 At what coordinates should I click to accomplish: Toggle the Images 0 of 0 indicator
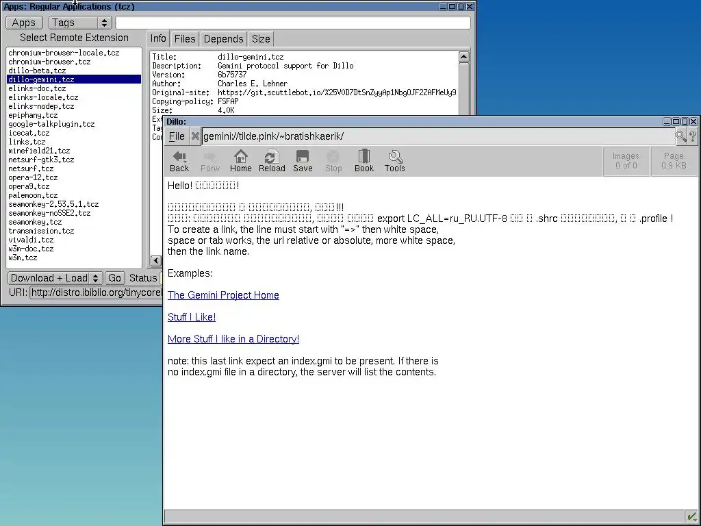coord(626,161)
